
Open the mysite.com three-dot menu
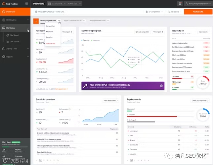(x=59, y=21)
